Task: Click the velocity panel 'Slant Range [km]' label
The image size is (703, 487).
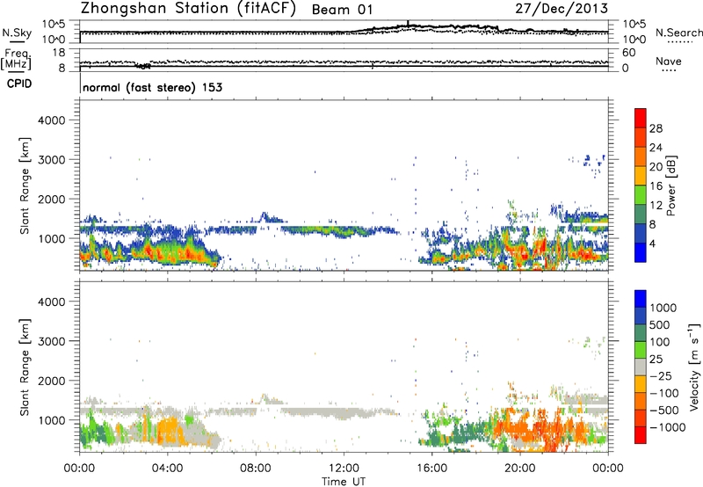Action: coord(25,367)
